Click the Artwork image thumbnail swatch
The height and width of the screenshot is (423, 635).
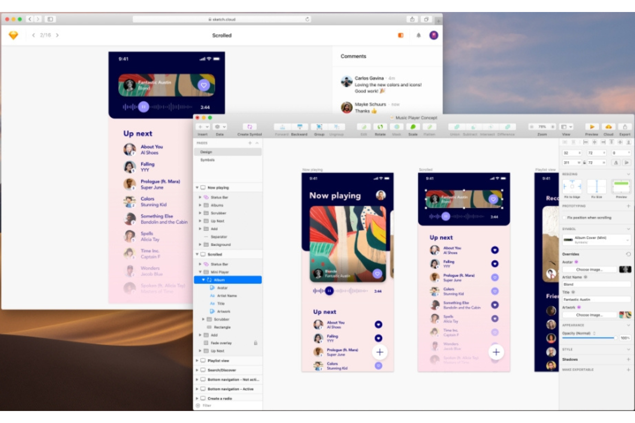[x=625, y=315]
